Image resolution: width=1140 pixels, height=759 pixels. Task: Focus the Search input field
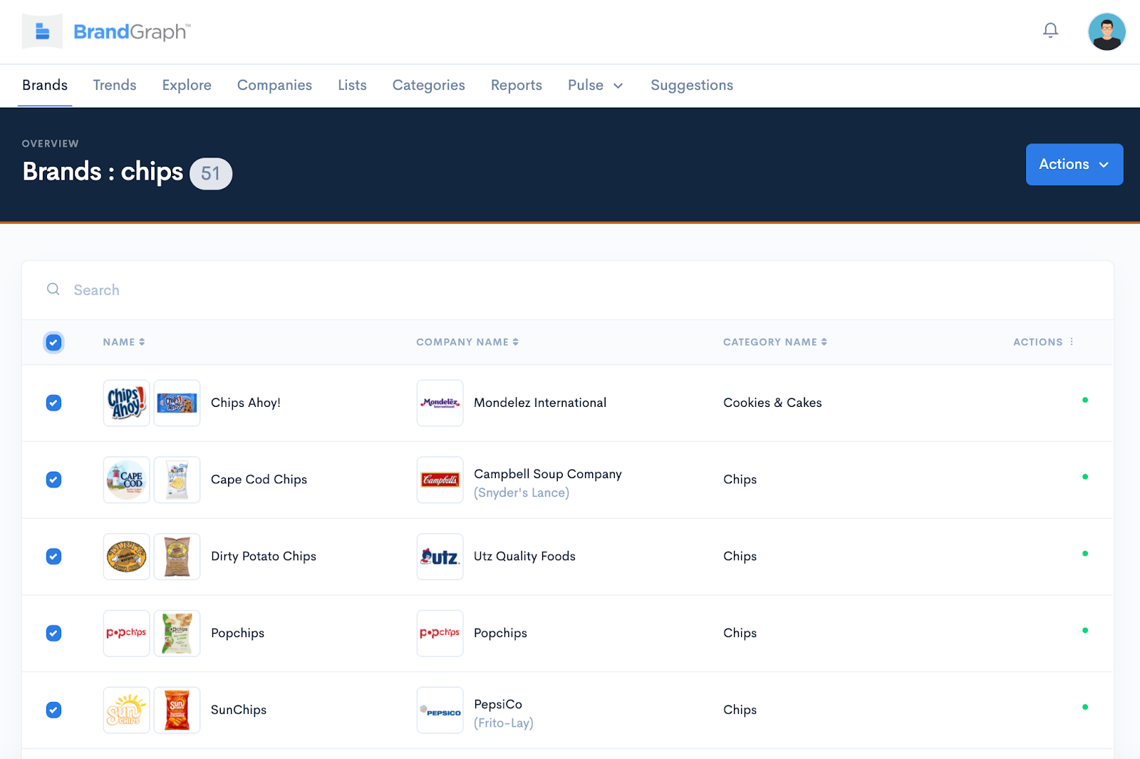point(568,290)
